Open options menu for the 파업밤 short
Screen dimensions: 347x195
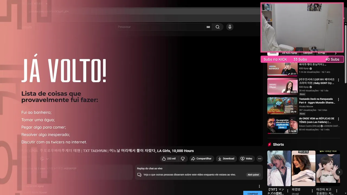[x=312, y=191]
